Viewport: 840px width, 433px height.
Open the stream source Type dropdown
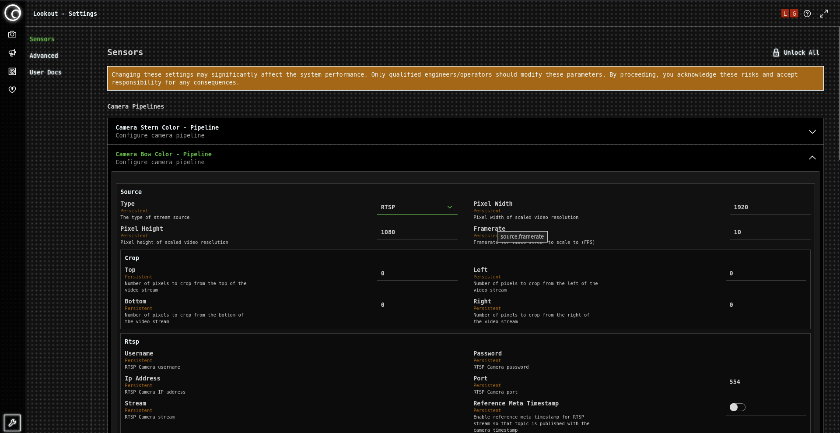[x=416, y=207]
